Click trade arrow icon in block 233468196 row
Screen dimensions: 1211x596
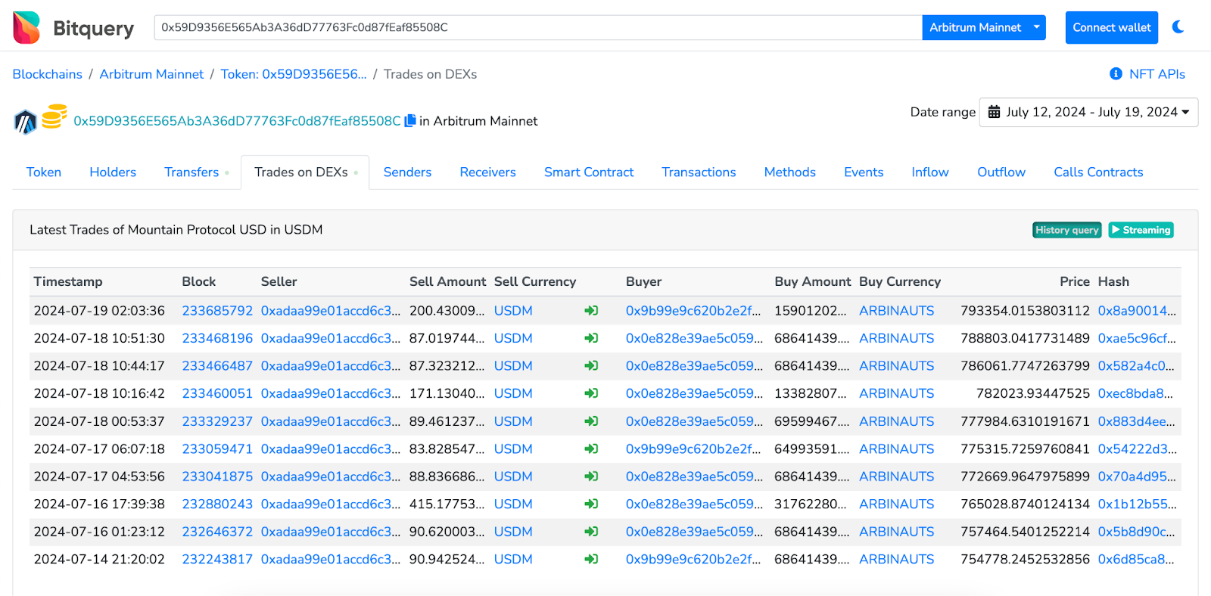pyautogui.click(x=591, y=338)
